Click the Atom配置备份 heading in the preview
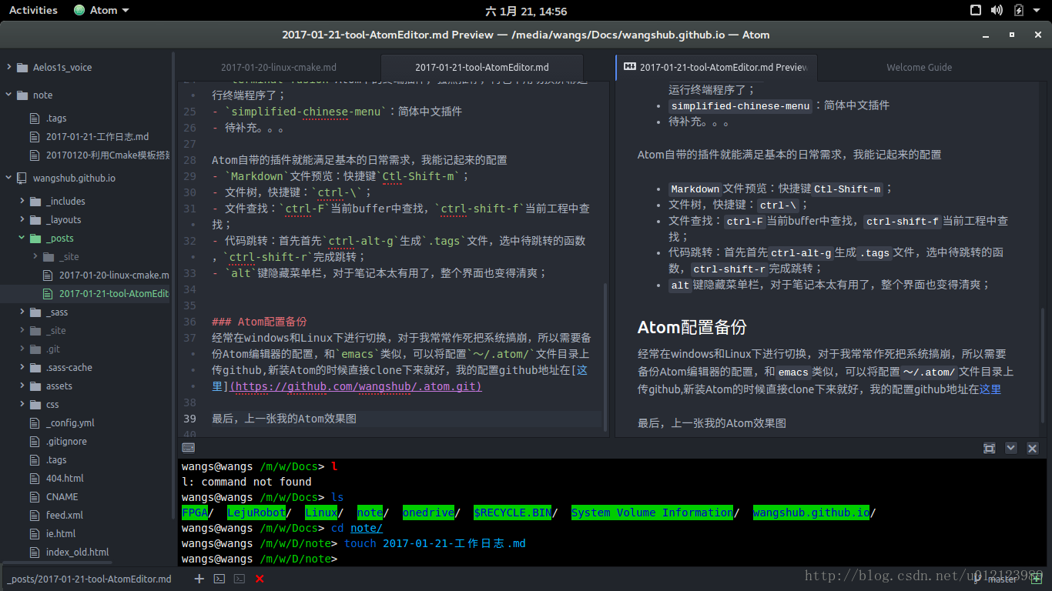1052x591 pixels. coord(692,327)
